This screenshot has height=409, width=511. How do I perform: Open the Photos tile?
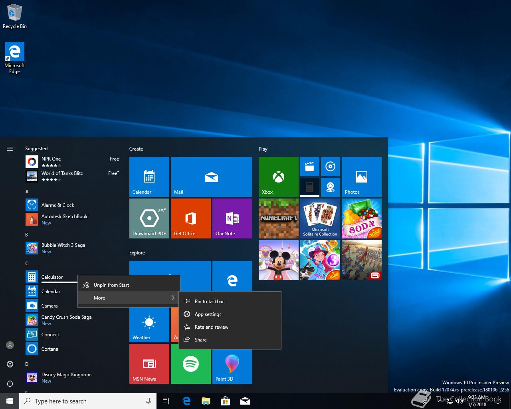click(x=362, y=177)
